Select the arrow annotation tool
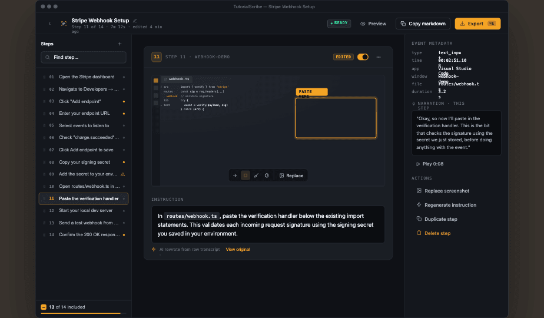 click(235, 175)
